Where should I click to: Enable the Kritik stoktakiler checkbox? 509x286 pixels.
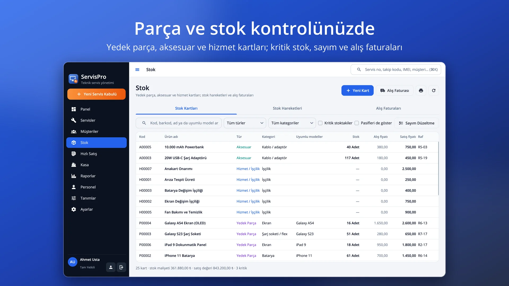(320, 123)
